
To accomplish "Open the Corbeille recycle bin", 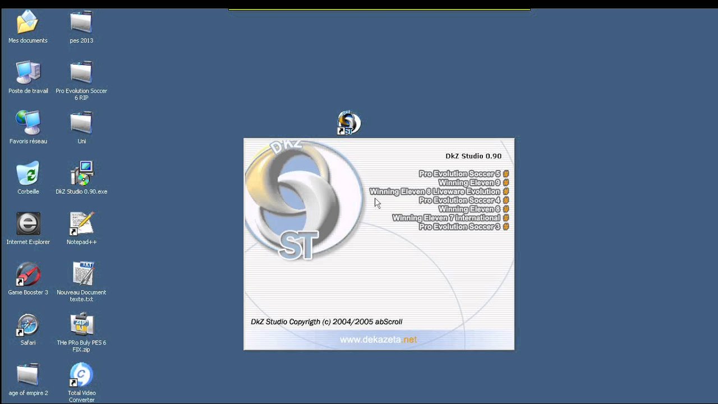I will point(28,173).
